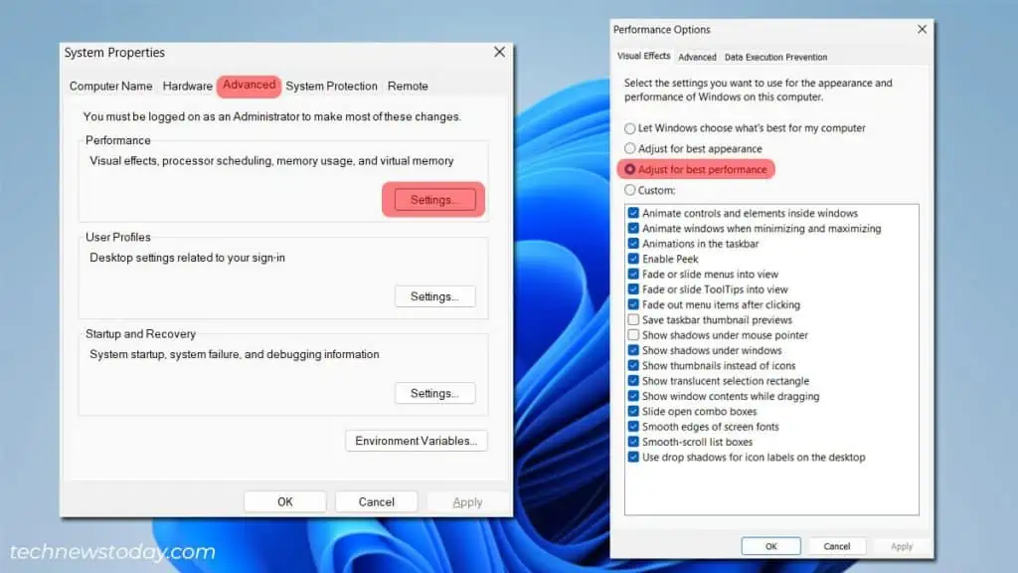Open User Profiles Settings button
Viewport: 1018px width, 573px height.
[x=434, y=296]
